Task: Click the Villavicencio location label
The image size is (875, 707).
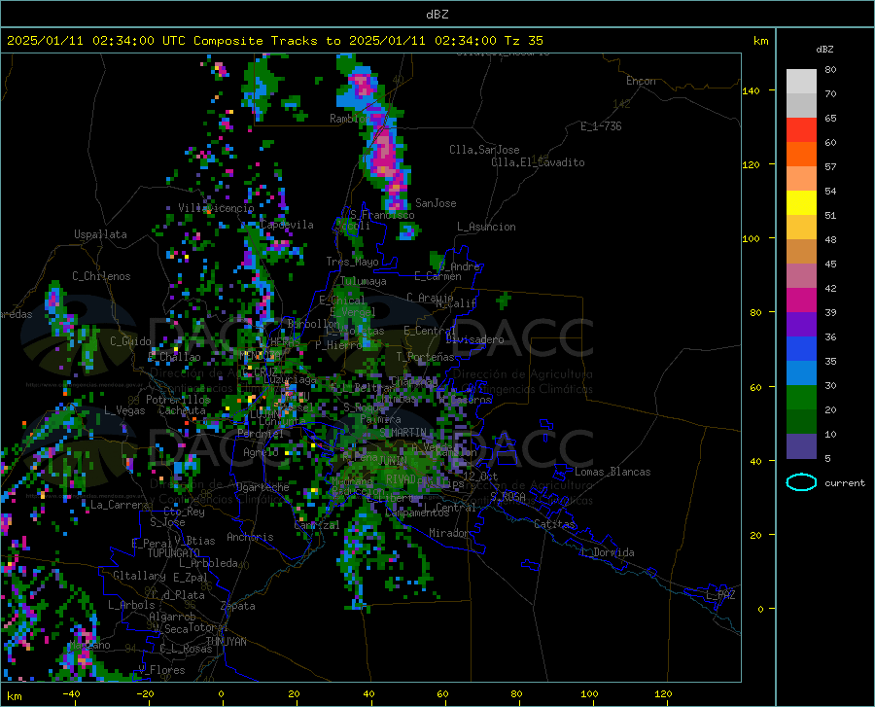Action: [216, 208]
